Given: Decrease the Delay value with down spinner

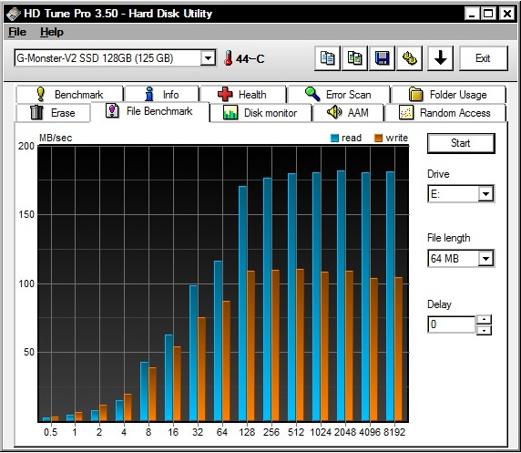Looking at the screenshot, I should [x=484, y=330].
